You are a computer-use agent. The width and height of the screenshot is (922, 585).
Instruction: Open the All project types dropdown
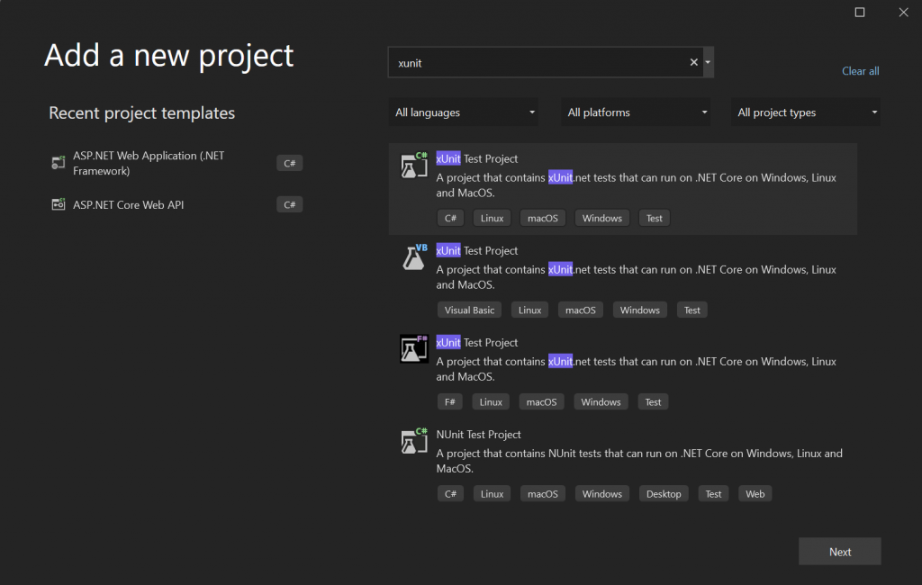point(805,112)
